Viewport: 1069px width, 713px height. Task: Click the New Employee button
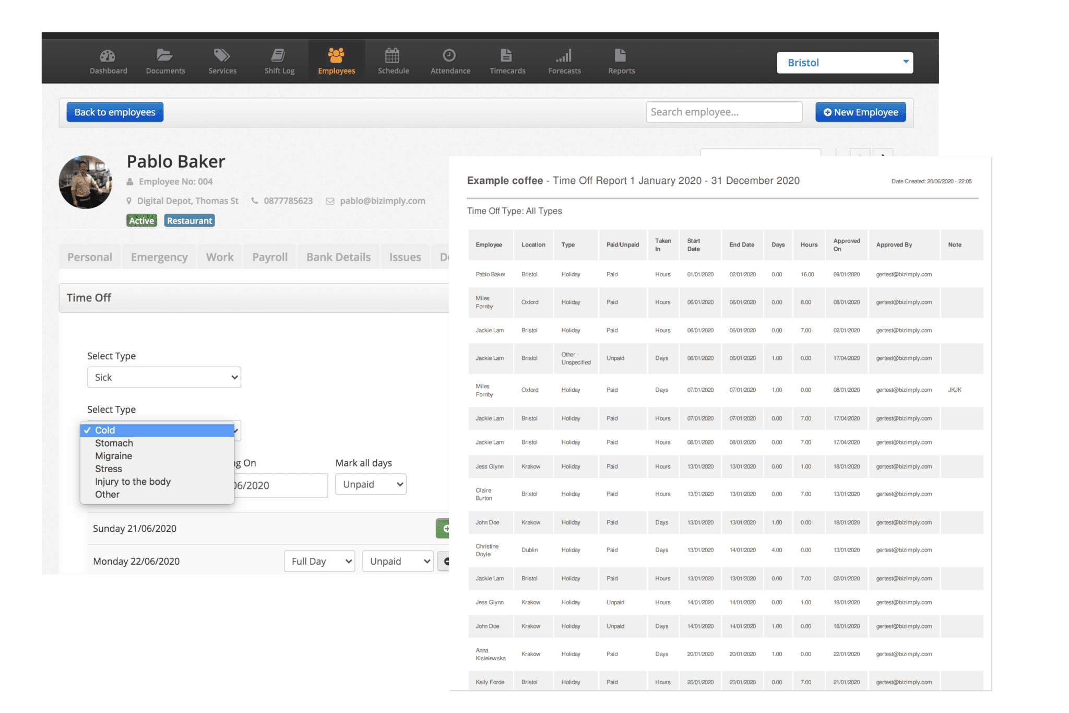coord(860,112)
